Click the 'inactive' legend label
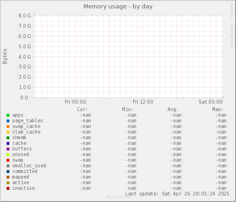 point(23,188)
